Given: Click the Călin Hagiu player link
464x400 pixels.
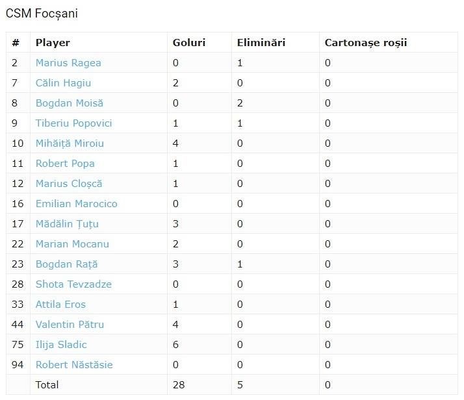Looking at the screenshot, I should (63, 83).
